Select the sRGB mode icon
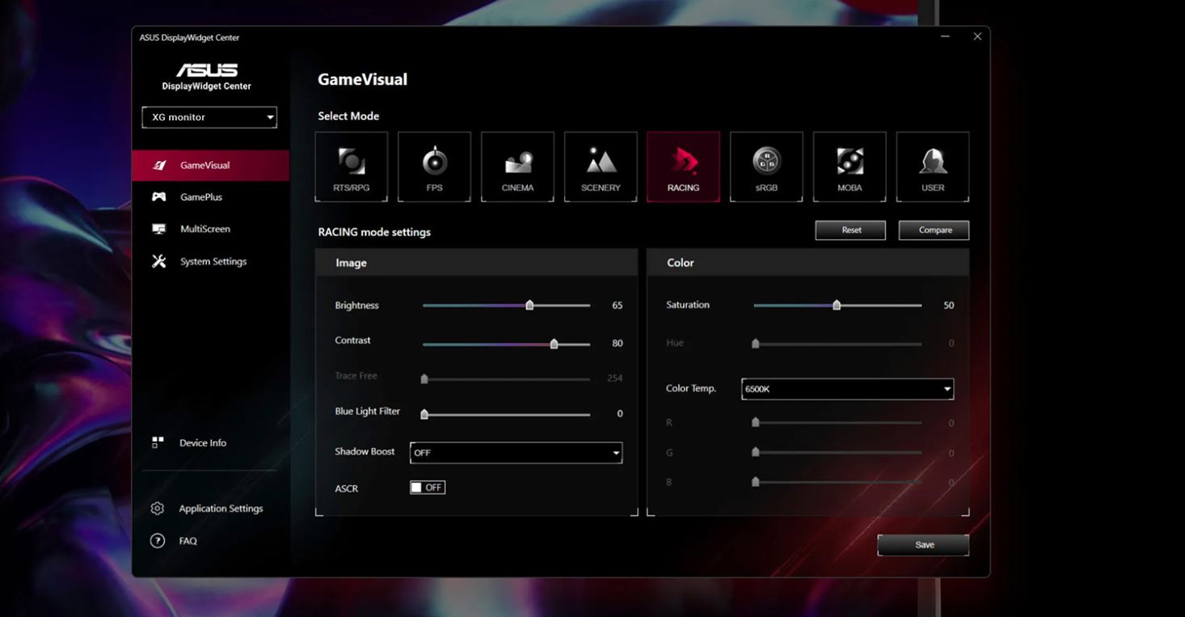 click(x=766, y=167)
